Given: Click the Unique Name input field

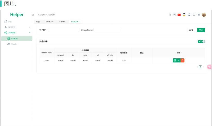Looking at the screenshot, I should pos(107,30).
